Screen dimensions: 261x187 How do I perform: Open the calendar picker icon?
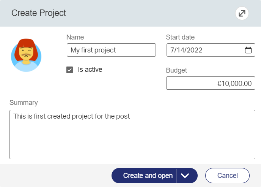click(248, 50)
